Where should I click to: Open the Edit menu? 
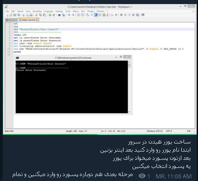13,11
